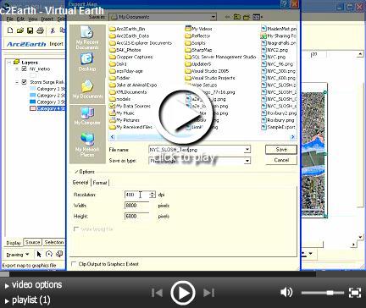Open the Save as type dropdown
366x308 pixels.
coord(247,161)
